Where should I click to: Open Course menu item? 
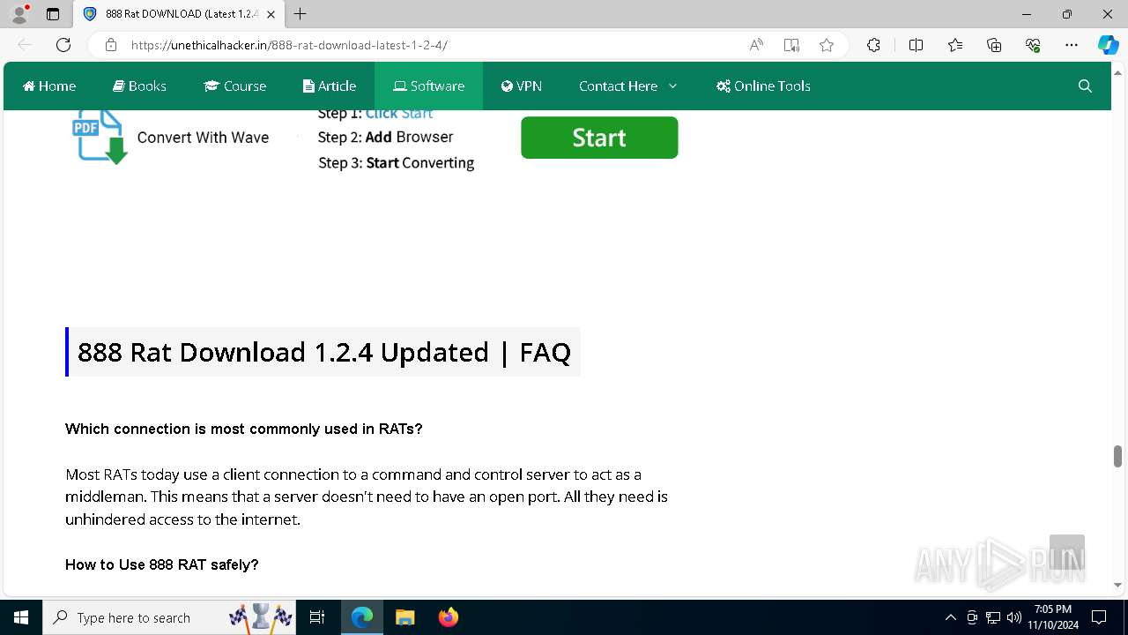pos(234,86)
